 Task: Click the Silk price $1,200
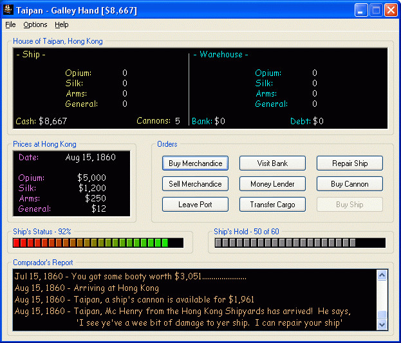(x=92, y=188)
